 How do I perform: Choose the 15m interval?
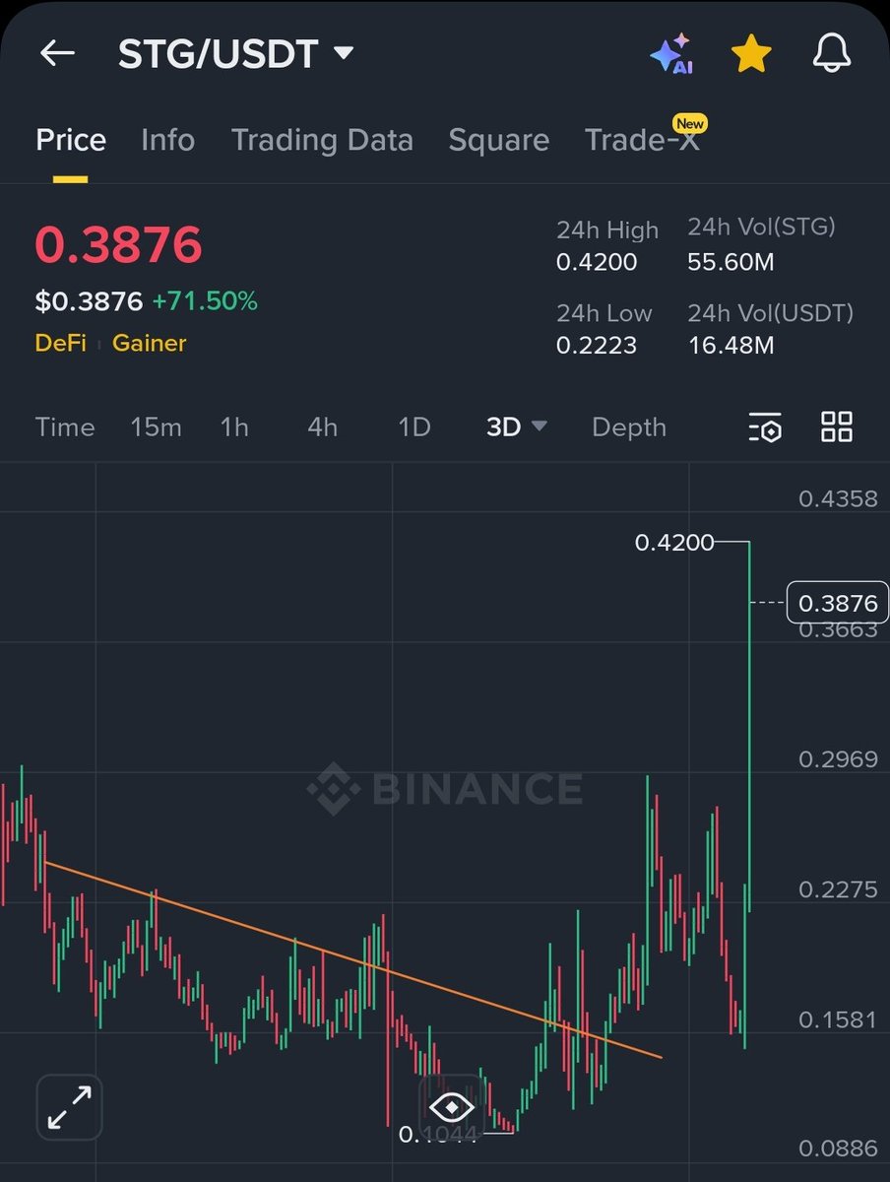click(x=156, y=427)
